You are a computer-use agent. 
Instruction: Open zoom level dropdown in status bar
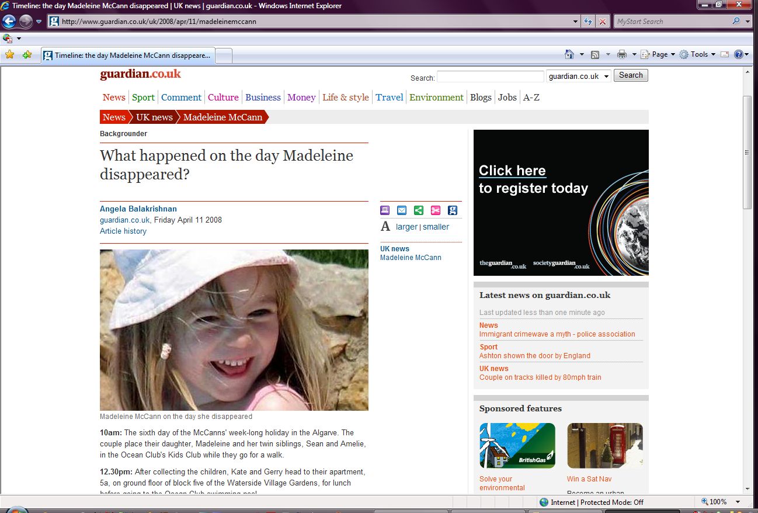738,502
